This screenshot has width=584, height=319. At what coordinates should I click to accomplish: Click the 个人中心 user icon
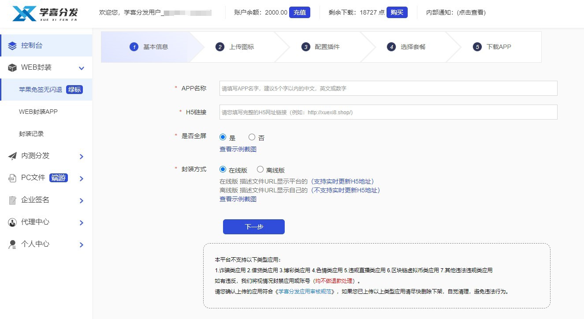pos(12,244)
